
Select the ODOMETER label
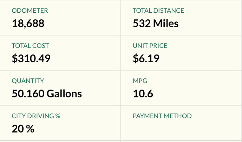30,11
